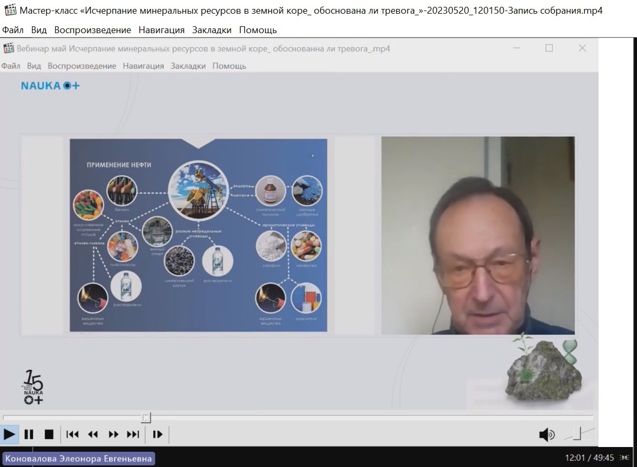Screen dimensions: 637x467
Task: Click Файл in the inner Вебинар window menu
Action: 11,66
